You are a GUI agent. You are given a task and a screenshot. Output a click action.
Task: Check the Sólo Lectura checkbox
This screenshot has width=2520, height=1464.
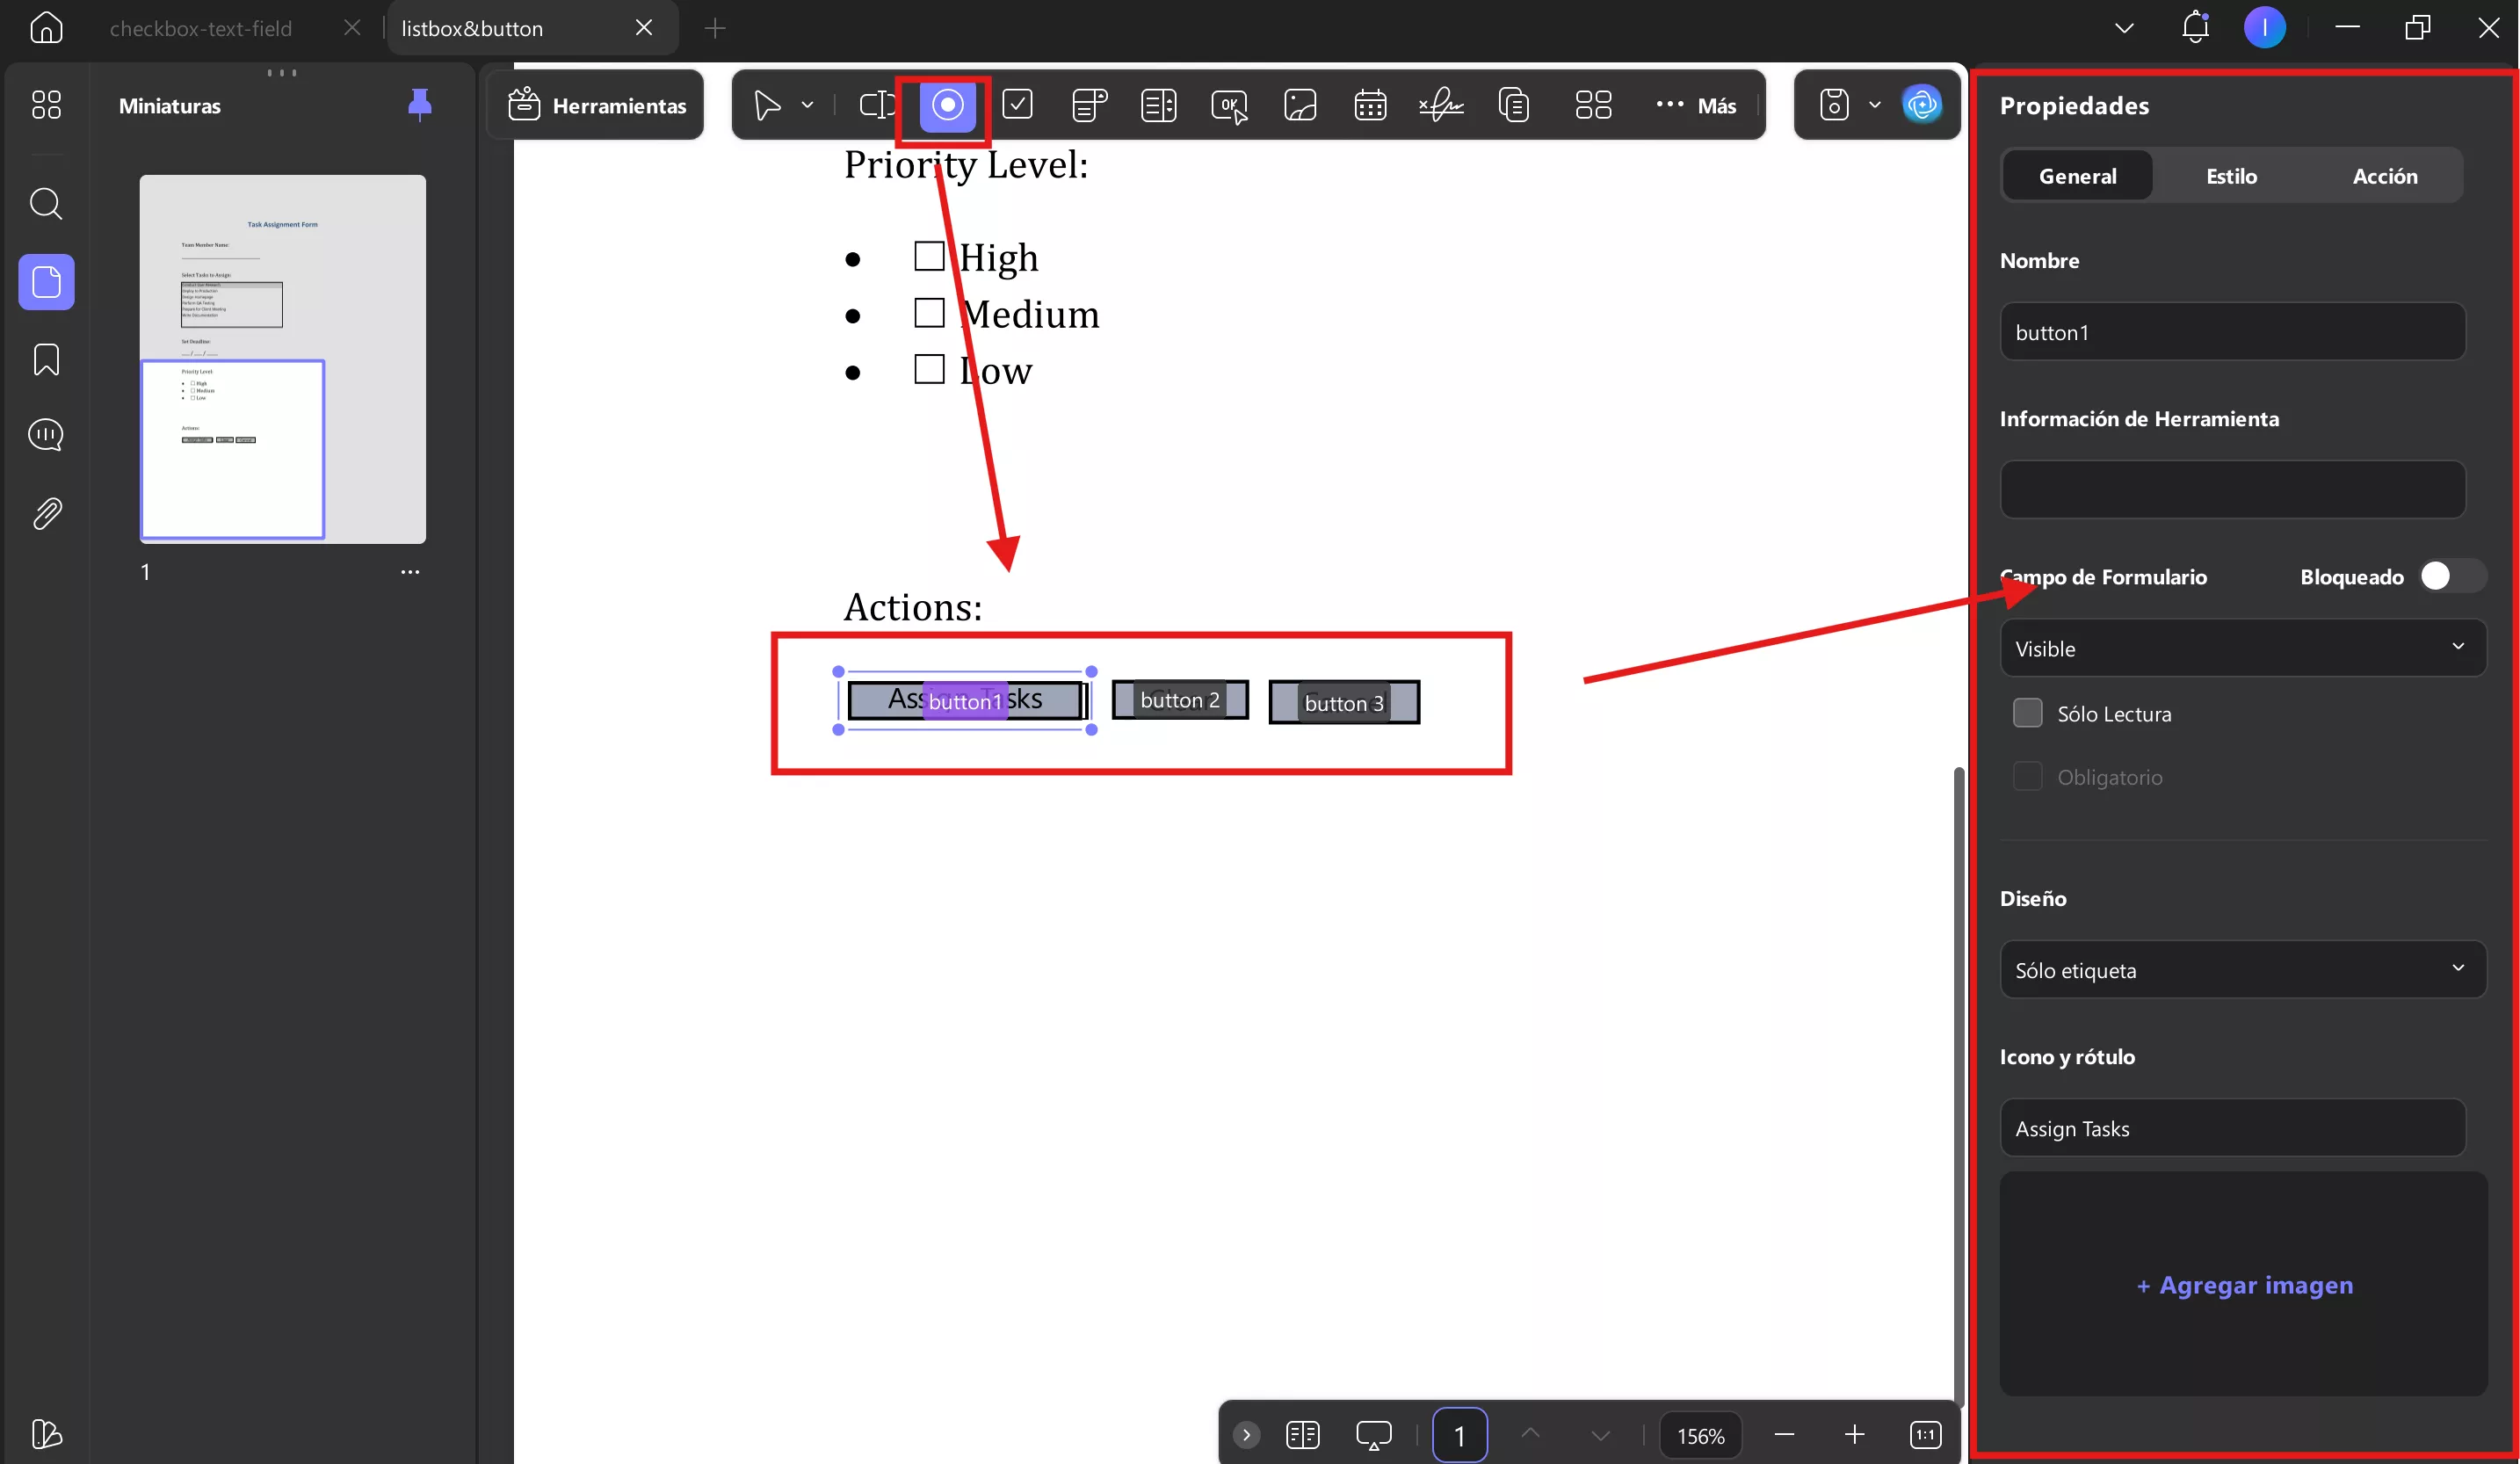(x=2027, y=713)
